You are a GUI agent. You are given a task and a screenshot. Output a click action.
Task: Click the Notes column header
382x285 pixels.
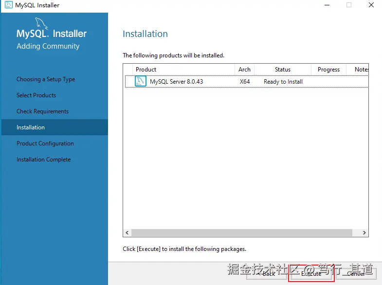pyautogui.click(x=357, y=70)
